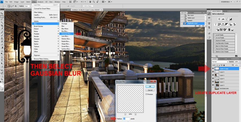Click the Feather value field
This screenshot has width=241, height=122.
pos(27,6)
